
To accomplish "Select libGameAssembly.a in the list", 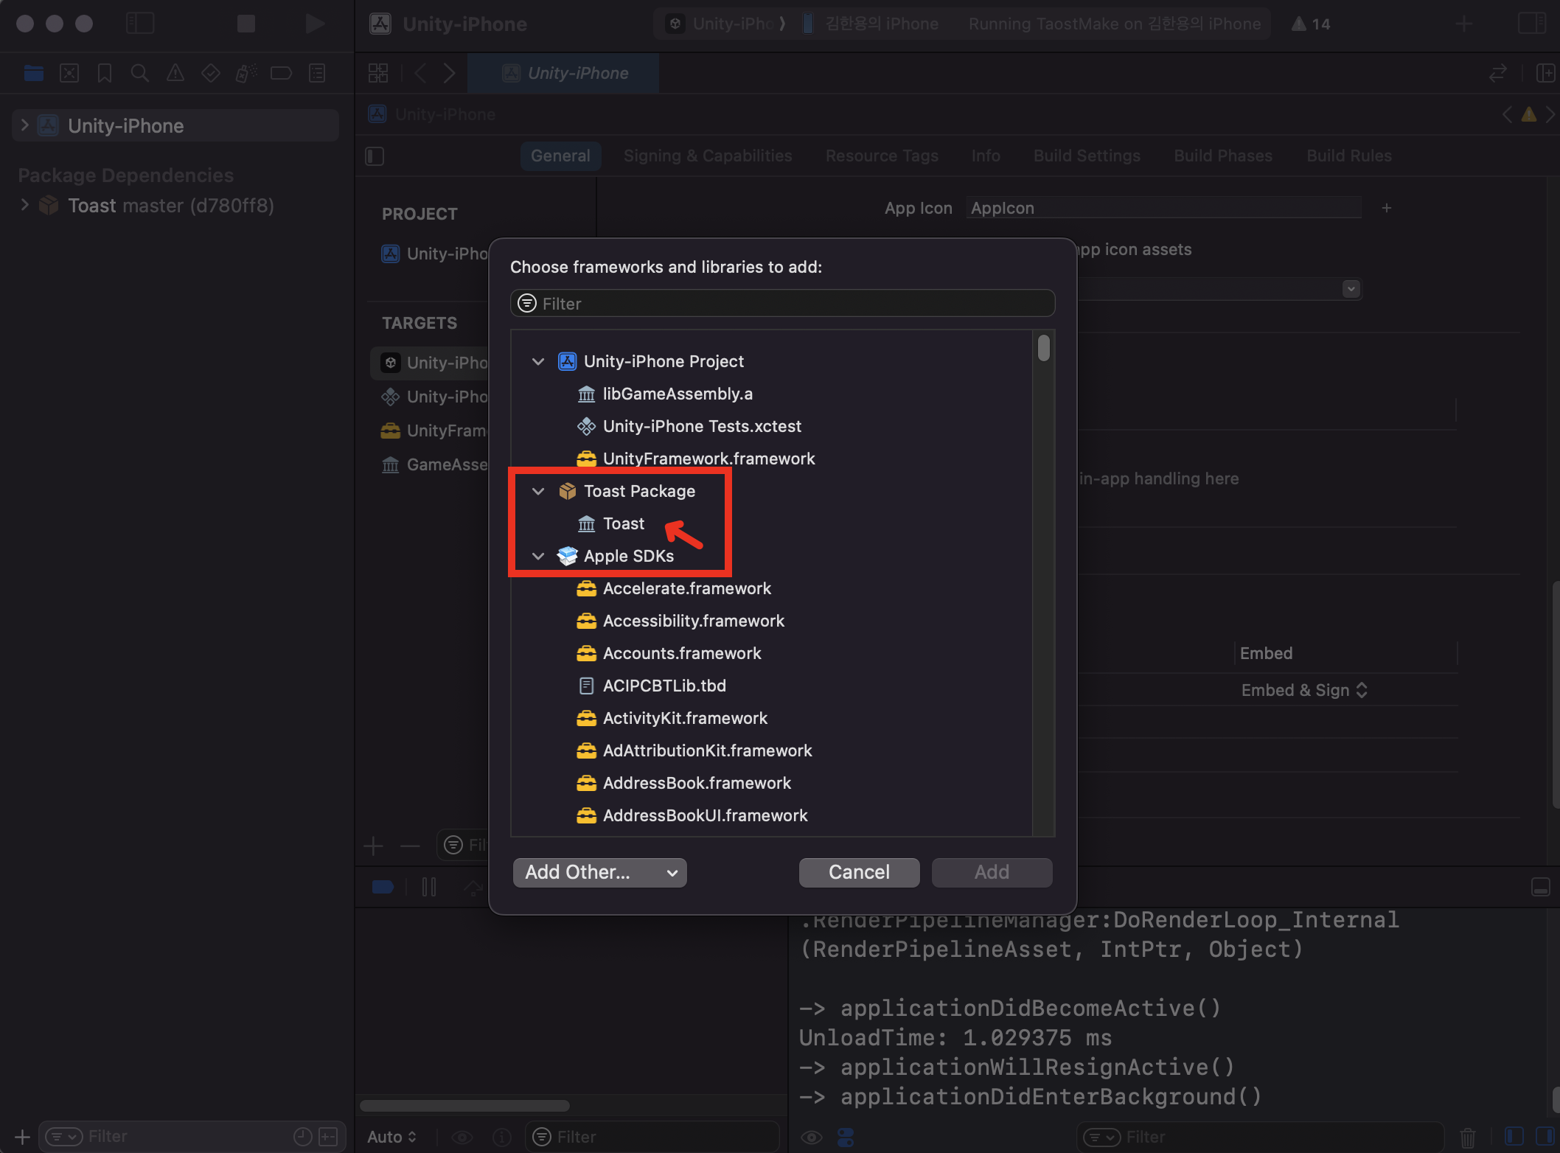I will click(x=771, y=394).
